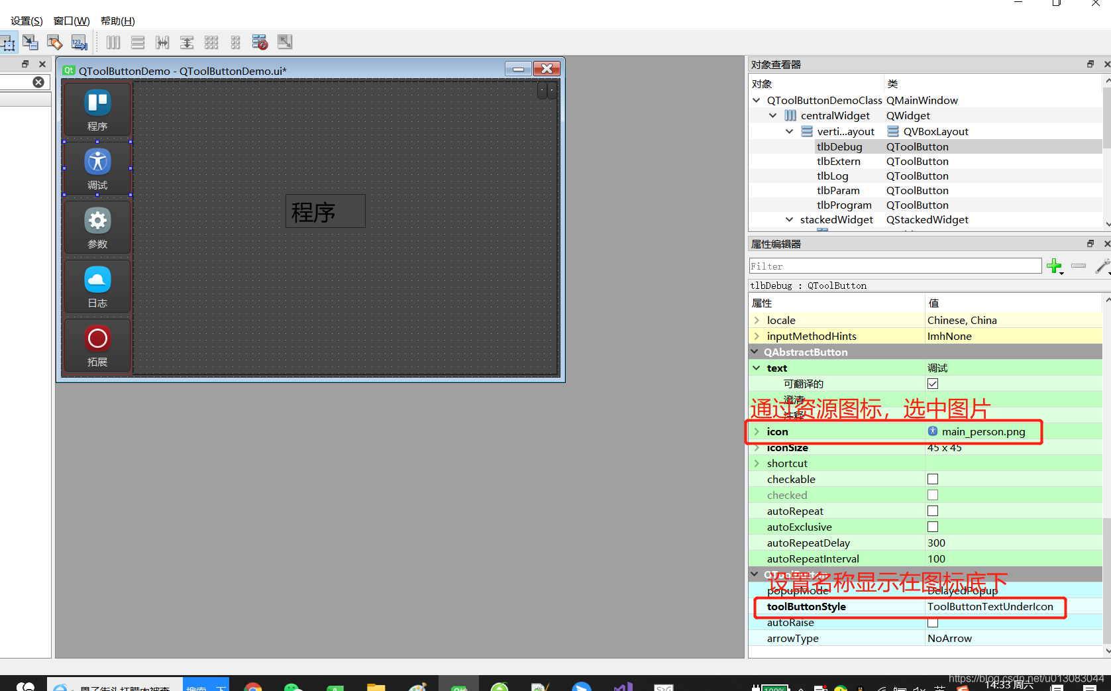
Task: Click the Chinese, China locale value
Action: [1014, 320]
